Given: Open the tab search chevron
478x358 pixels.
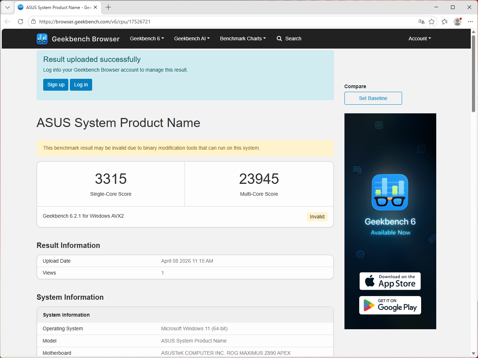Looking at the screenshot, I should (7, 7).
